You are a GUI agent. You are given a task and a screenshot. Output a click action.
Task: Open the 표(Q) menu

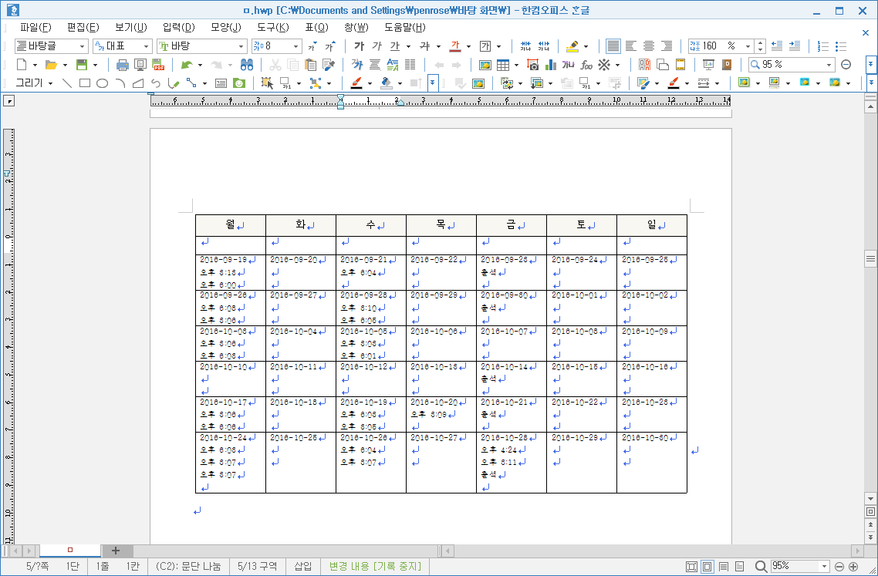tap(316, 27)
